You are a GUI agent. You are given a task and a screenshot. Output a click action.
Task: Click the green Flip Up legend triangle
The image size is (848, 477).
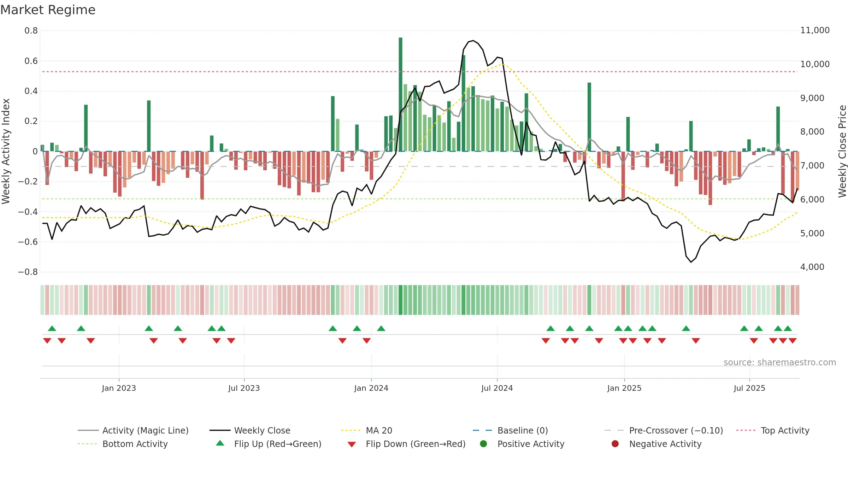[220, 443]
